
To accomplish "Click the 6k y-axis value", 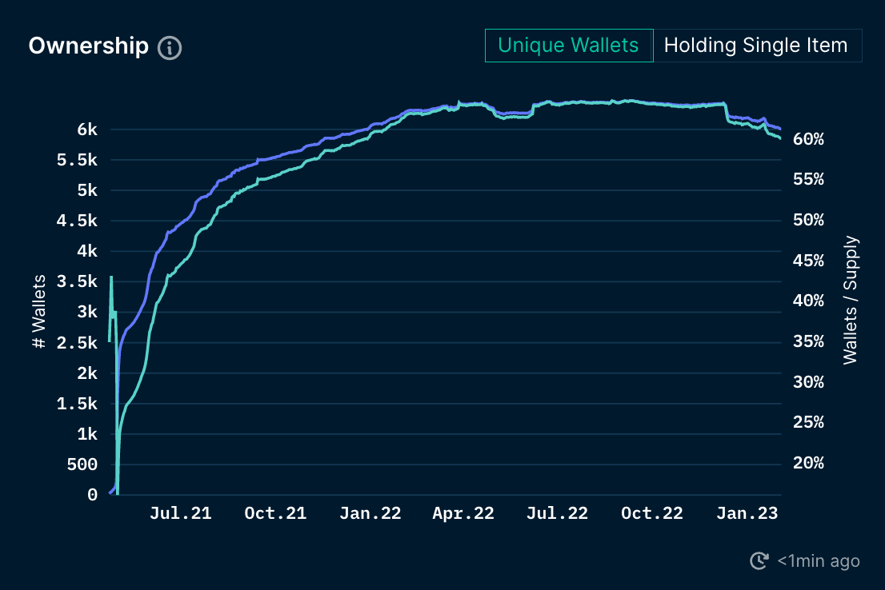I will [x=87, y=130].
